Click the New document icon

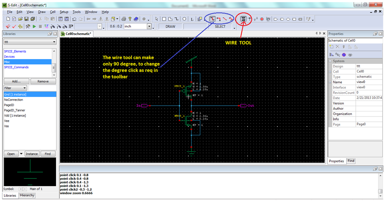click(8, 19)
